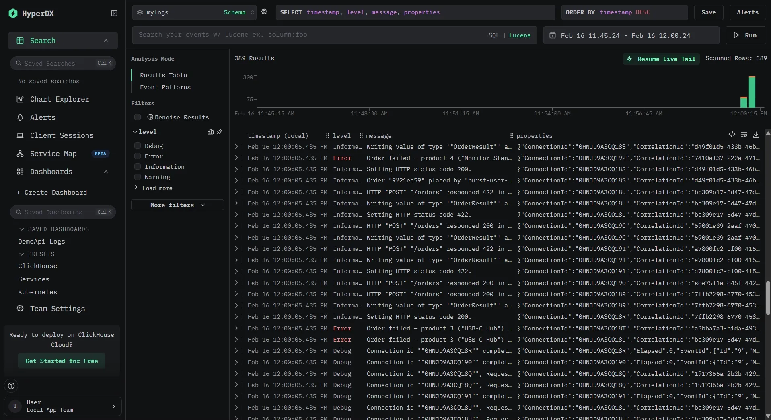Switch to Event Patterns analysis mode
This screenshot has width=771, height=420.
[x=165, y=87]
